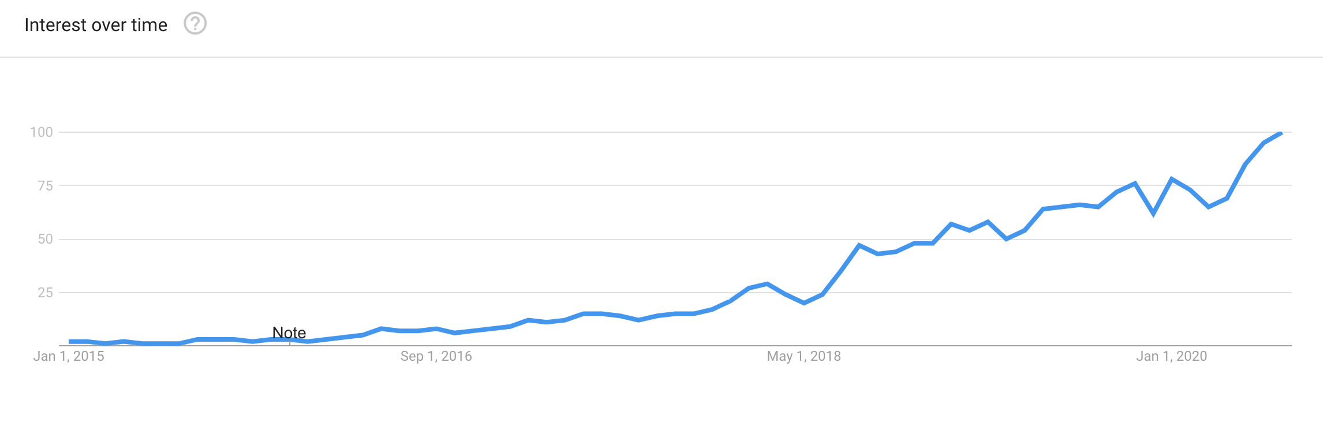Select the early 2018 bump near 29
The height and width of the screenshot is (441, 1323).
pyautogui.click(x=767, y=284)
